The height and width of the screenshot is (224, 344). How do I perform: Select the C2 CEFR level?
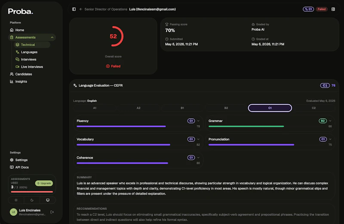click(314, 108)
